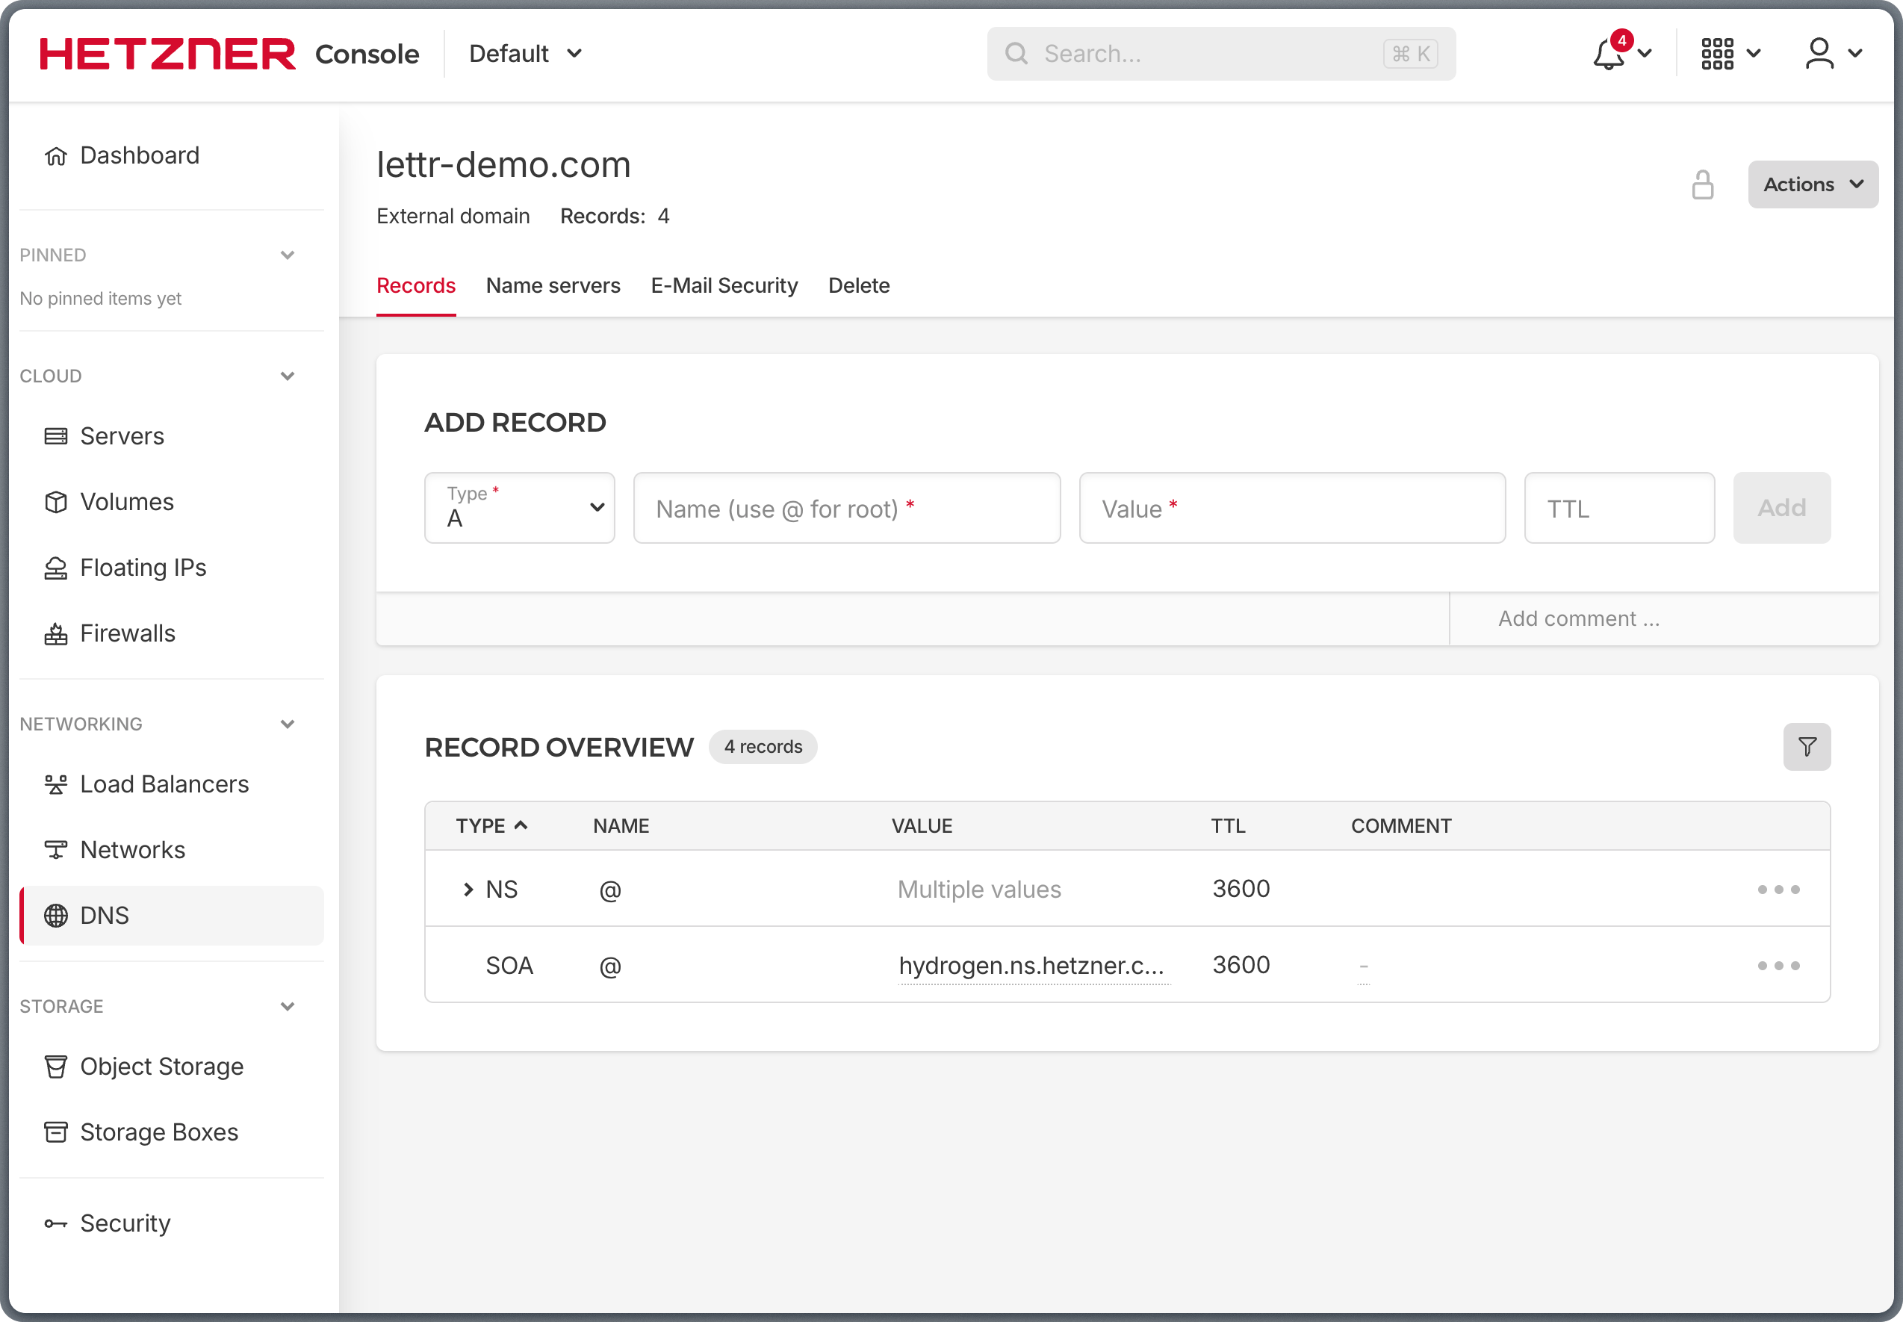This screenshot has width=1903, height=1322.
Task: Open the Default project selector
Action: [524, 53]
